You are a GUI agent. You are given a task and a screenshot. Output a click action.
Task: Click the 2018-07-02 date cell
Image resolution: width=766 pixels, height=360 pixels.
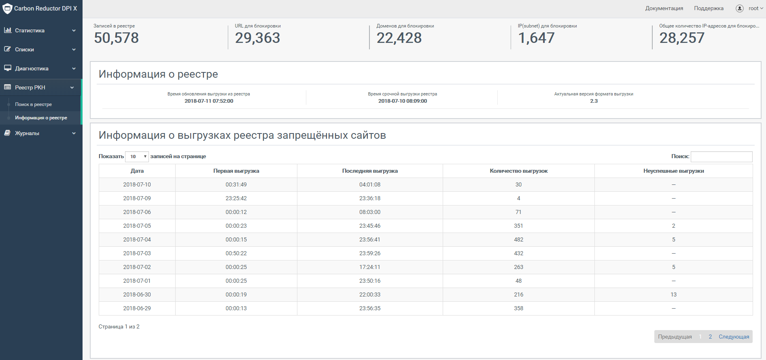tap(137, 267)
